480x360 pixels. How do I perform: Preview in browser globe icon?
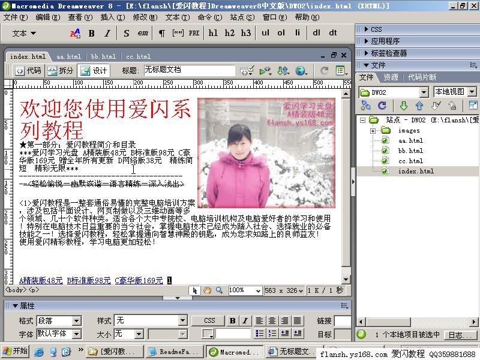pyautogui.click(x=301, y=71)
